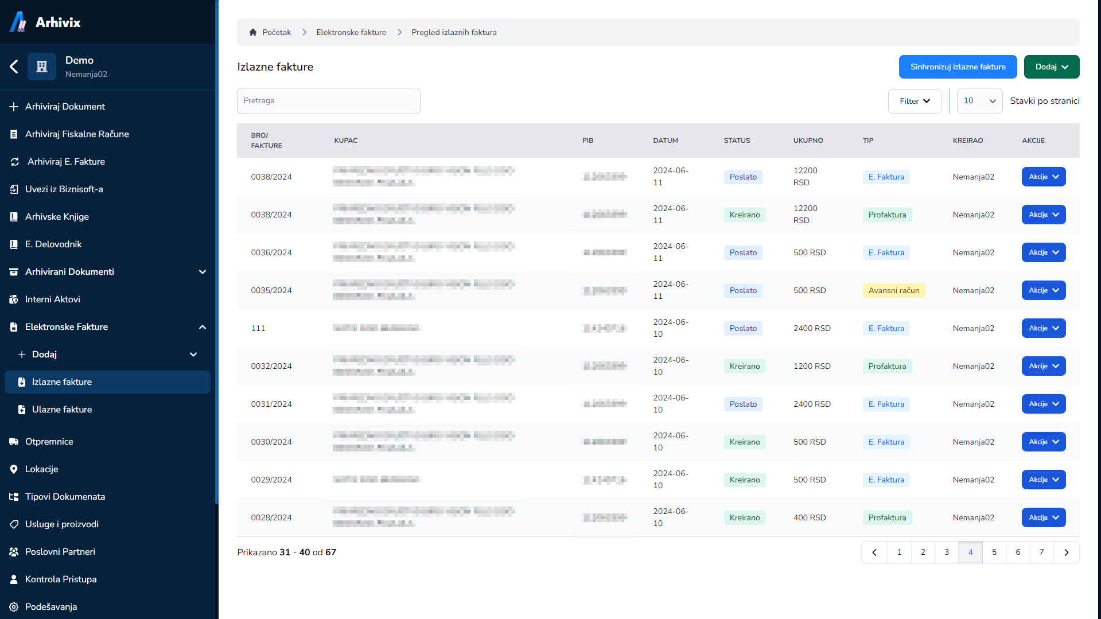Image resolution: width=1101 pixels, height=619 pixels.
Task: Click the Lokacije pin icon
Action: [14, 469]
